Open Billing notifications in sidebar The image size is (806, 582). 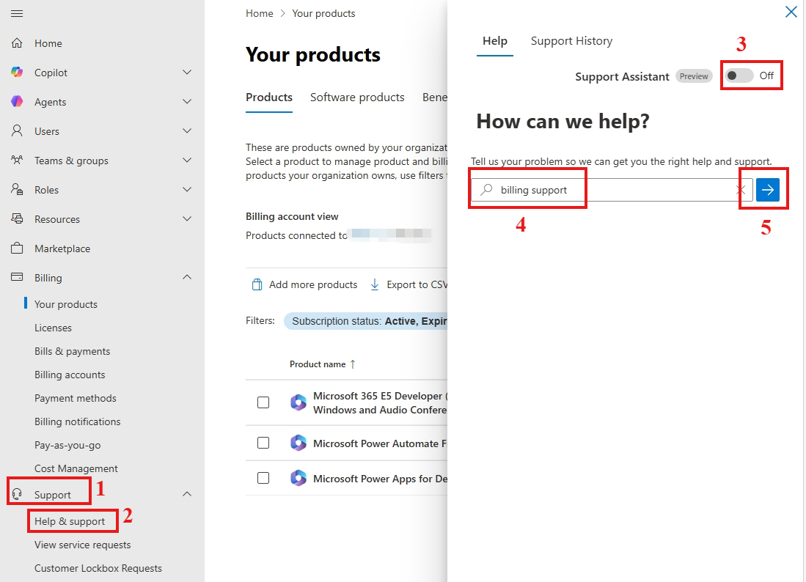(77, 421)
